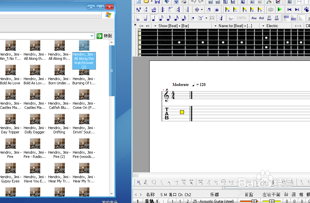Add alternate endings to the bar

pyautogui.click(x=171, y=9)
